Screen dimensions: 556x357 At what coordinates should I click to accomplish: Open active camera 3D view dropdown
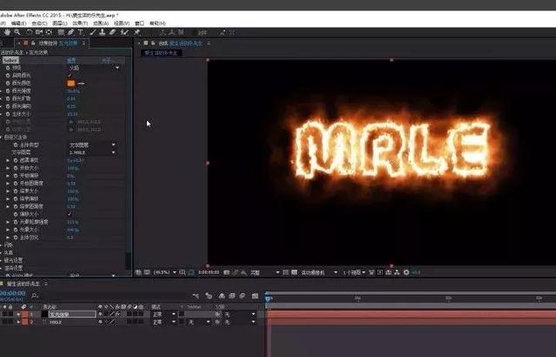319,272
